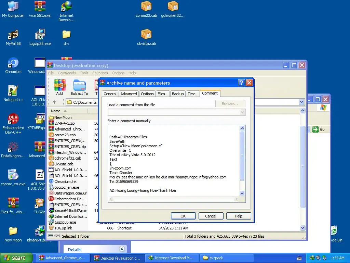Click WinRAR Add toolbar button
This screenshot has height=263, width=350.
[59, 87]
